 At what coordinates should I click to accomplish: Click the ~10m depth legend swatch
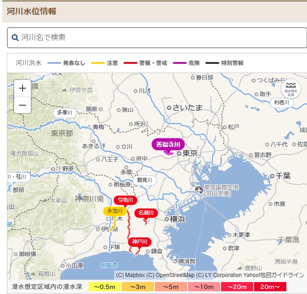(204, 287)
